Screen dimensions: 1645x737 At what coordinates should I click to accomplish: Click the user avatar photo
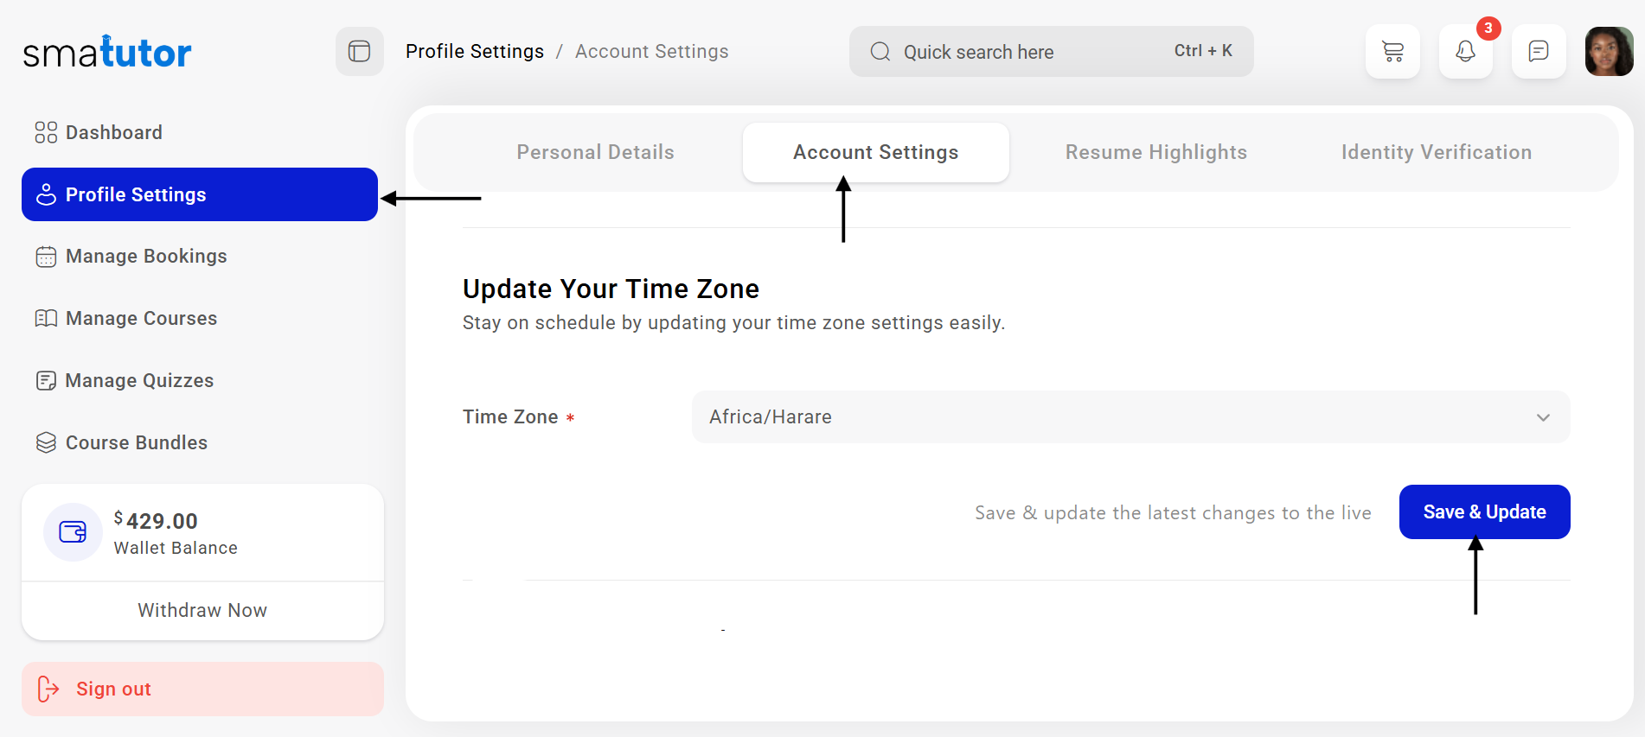pos(1609,52)
